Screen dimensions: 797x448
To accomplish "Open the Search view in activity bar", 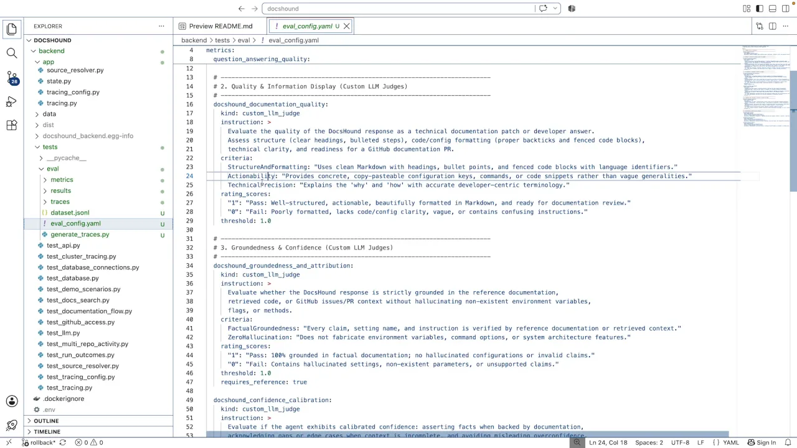I will 12,54.
